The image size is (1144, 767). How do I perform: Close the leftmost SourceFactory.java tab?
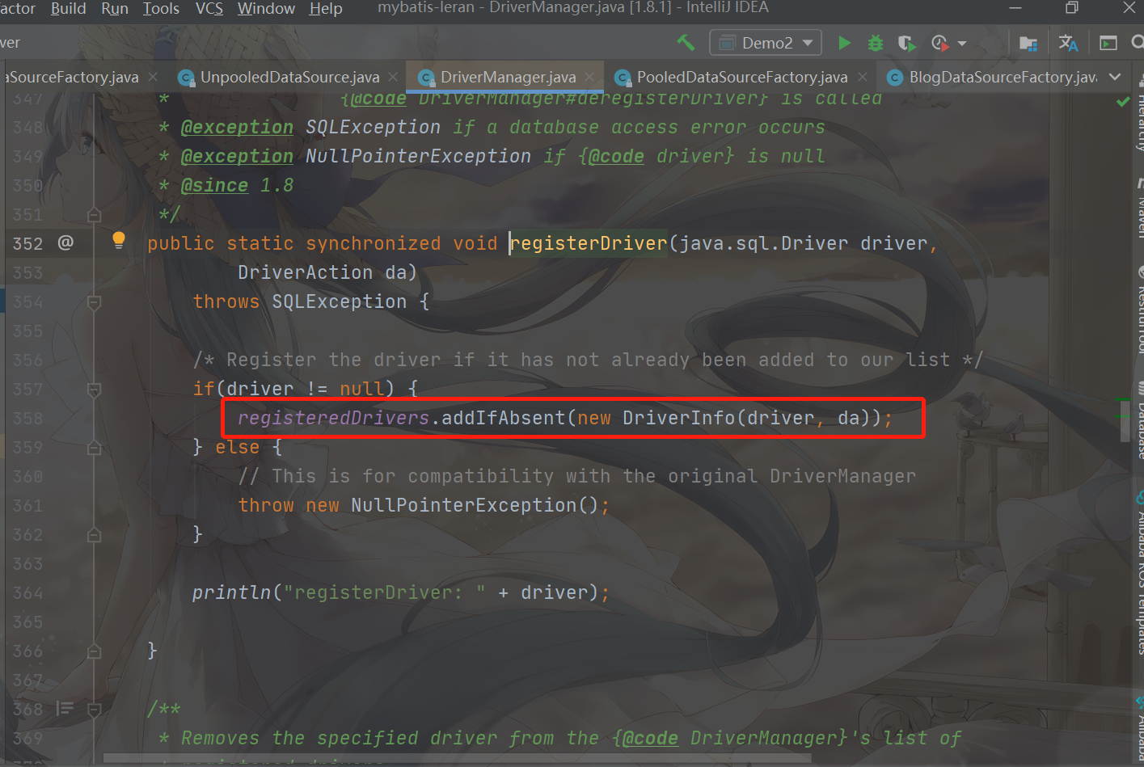[153, 77]
